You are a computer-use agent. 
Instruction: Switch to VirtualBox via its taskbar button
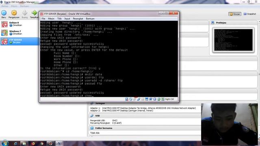(58, 144)
